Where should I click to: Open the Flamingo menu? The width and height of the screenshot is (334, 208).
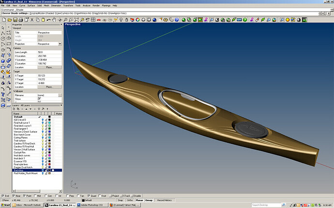106,5
